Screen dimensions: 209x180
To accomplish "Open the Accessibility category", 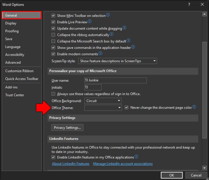I will (22, 55).
